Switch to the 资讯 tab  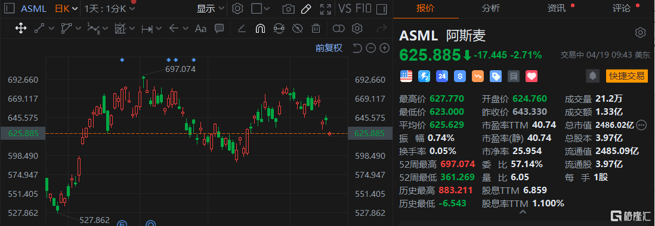pyautogui.click(x=557, y=8)
